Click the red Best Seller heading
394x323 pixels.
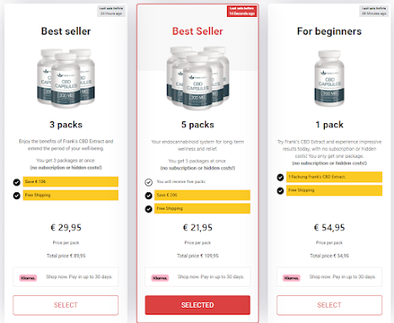coord(197,31)
